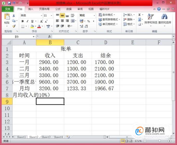Image resolution: width=177 pixels, height=145 pixels.
Task: Toggle italic formatting
Action: (28, 21)
